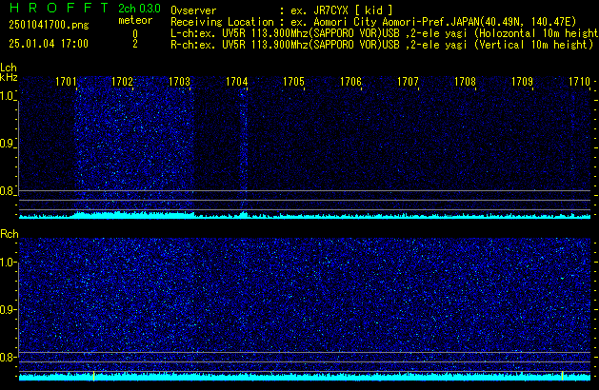
Task: Click the 1709 time marker
Action: point(522,82)
